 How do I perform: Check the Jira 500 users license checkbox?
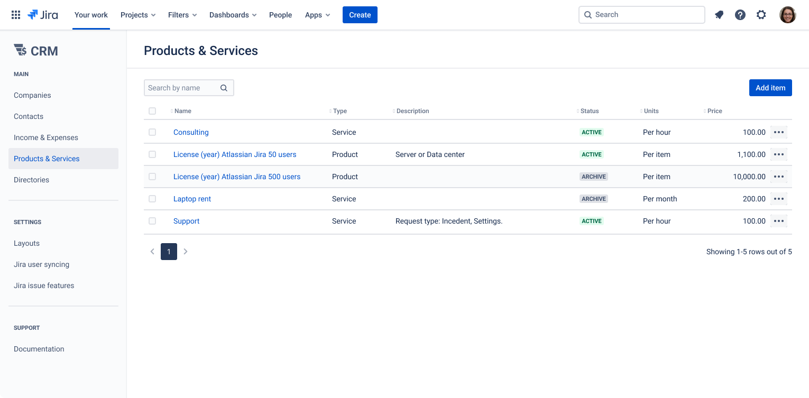point(152,177)
